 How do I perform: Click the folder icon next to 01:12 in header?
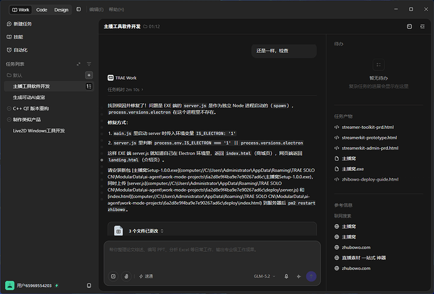(x=145, y=26)
